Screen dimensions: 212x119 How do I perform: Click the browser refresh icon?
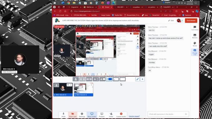click(60, 11)
